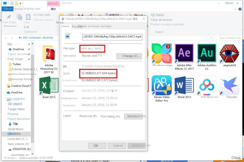The width and height of the screenshot is (244, 162).
Task: Open Renee Video Editor Pro shortcut
Action: 162,89
